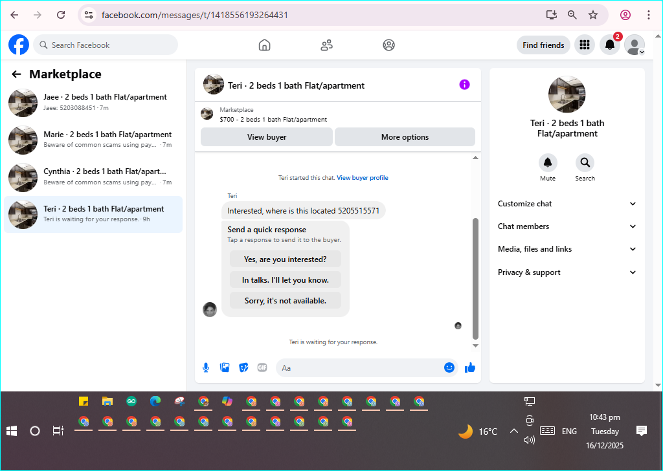Screen dimensions: 663x471
Task: Open the Chrome profile icon
Action: [625, 16]
